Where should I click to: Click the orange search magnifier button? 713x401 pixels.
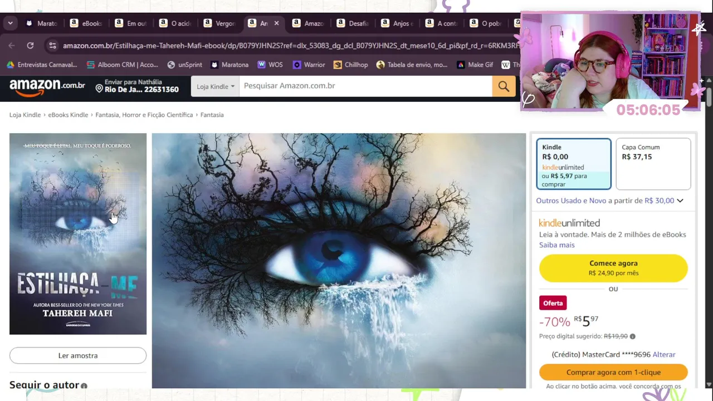pyautogui.click(x=504, y=86)
